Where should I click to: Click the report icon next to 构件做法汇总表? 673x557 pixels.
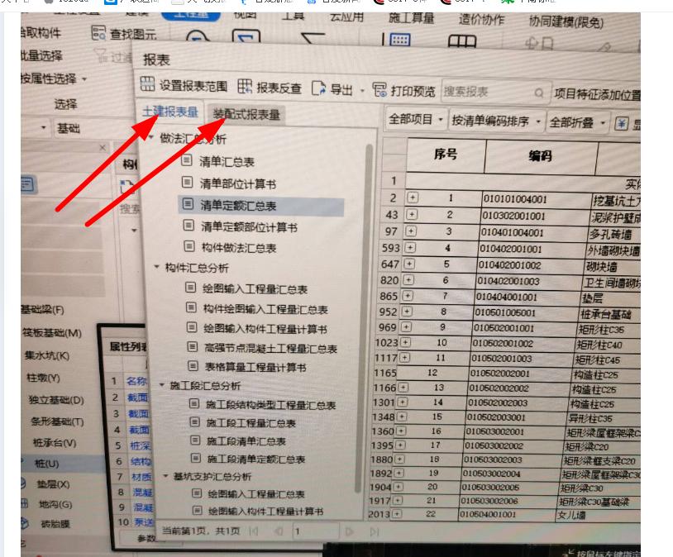[189, 246]
